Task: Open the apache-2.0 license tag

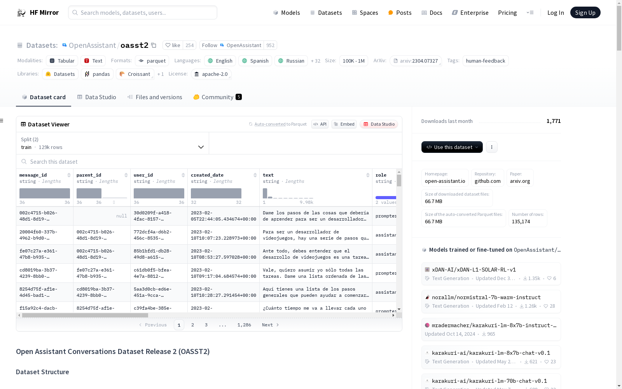Action: [x=211, y=74]
